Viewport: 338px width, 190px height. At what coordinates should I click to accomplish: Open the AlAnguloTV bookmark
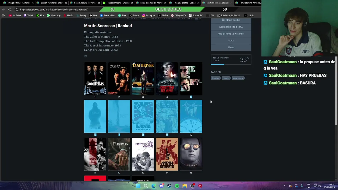click(x=178, y=15)
